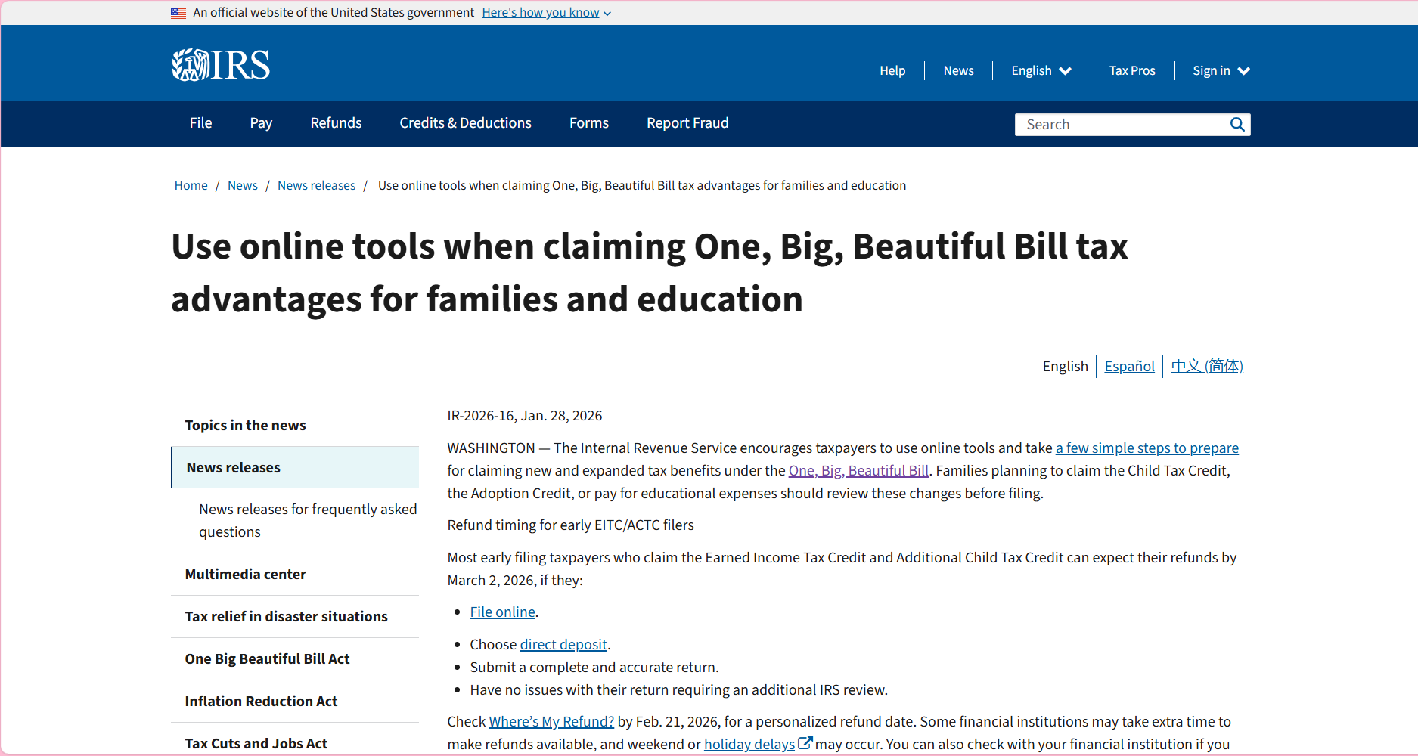Open the English language dropdown

pos(1041,70)
